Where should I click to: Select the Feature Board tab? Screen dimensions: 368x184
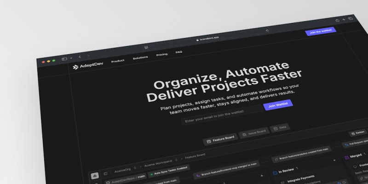220,139
